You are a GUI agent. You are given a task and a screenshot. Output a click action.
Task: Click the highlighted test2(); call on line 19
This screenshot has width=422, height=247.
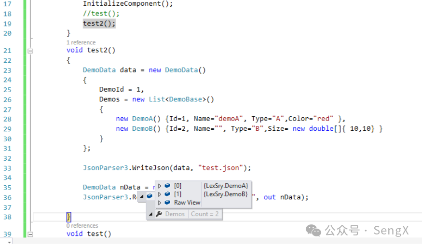click(x=99, y=24)
